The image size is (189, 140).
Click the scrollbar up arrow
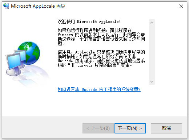coord(152,23)
